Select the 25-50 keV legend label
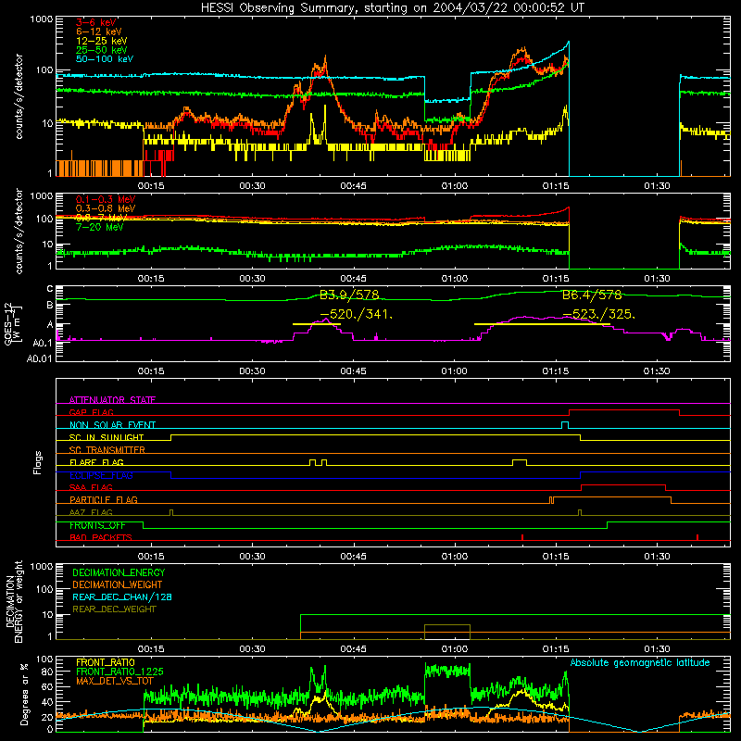Viewport: 741px width, 741px height. (102, 50)
